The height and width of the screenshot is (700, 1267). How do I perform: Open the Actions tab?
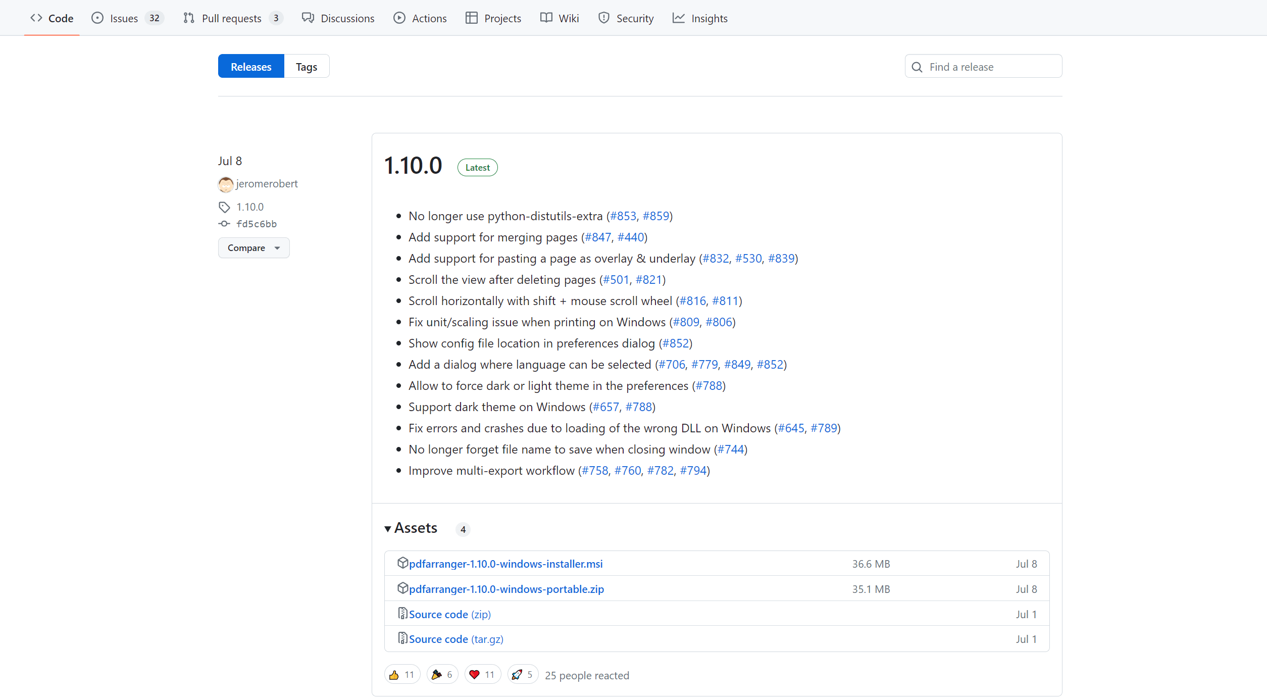(420, 18)
